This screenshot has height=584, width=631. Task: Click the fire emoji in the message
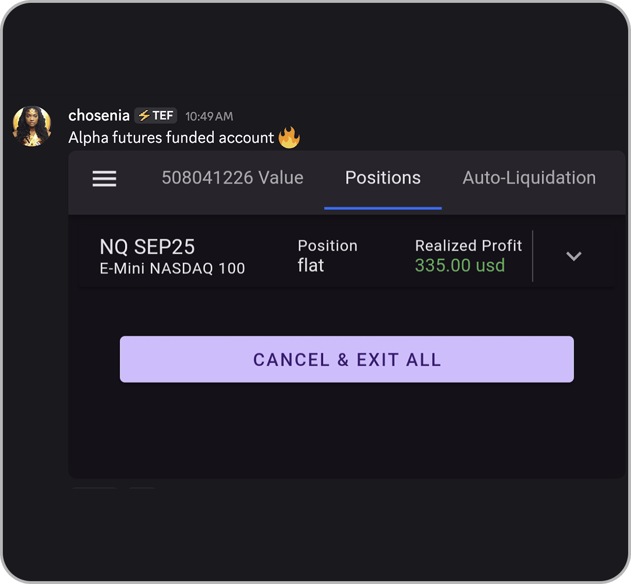pos(289,138)
